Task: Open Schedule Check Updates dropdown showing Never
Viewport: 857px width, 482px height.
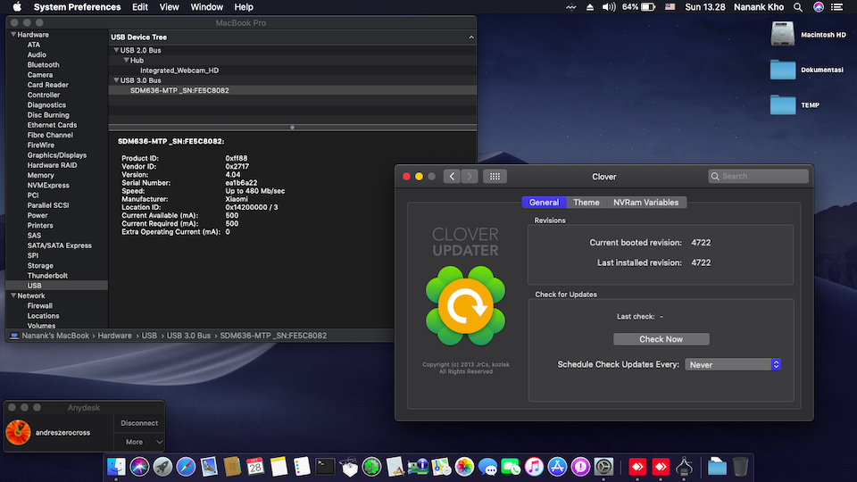Action: 732,364
